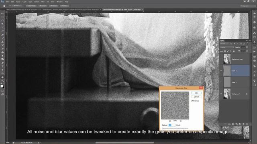Select the Path Selection tool
The height and width of the screenshot is (144, 257).
[2, 70]
